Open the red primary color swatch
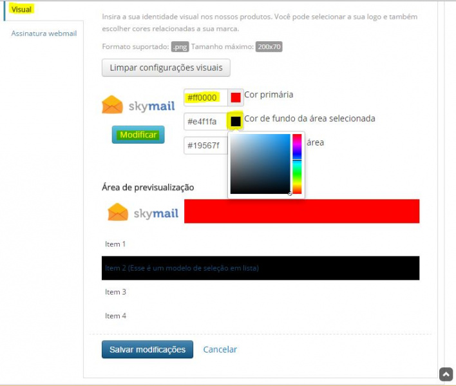This screenshot has width=456, height=386. pyautogui.click(x=236, y=97)
